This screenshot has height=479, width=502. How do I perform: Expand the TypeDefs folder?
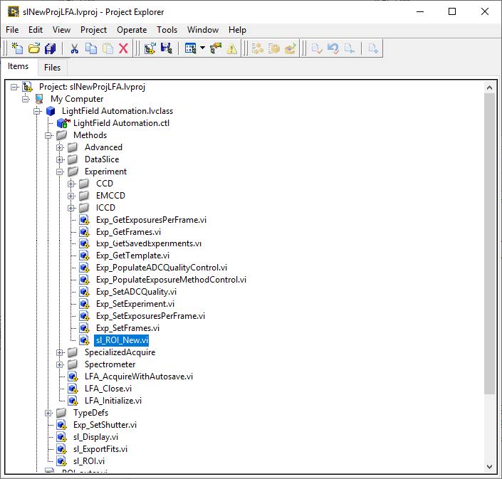[48, 413]
